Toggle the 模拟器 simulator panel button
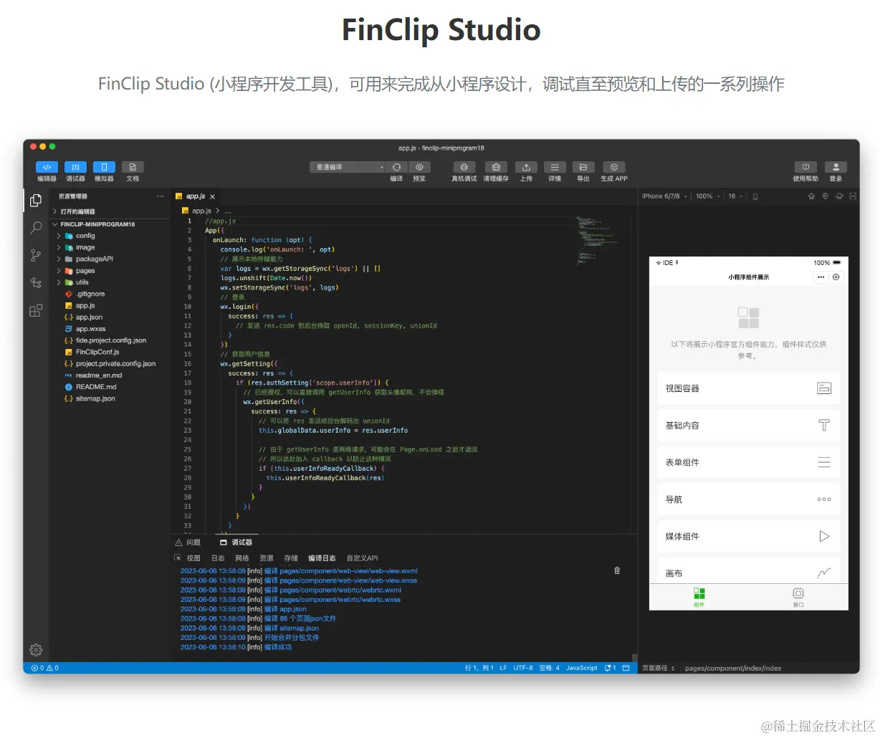Screen dimensions: 880x738 pos(104,167)
